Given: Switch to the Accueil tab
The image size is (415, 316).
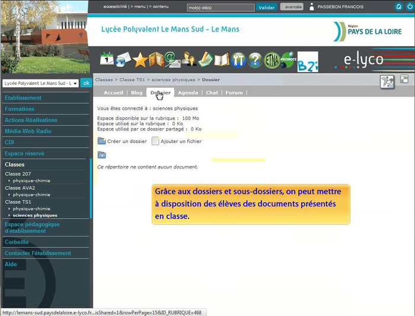Looking at the screenshot, I should point(114,92).
